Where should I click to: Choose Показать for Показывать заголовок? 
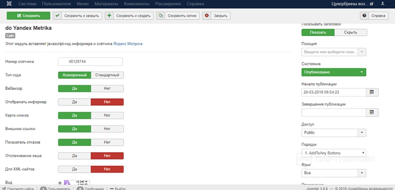coord(318,32)
